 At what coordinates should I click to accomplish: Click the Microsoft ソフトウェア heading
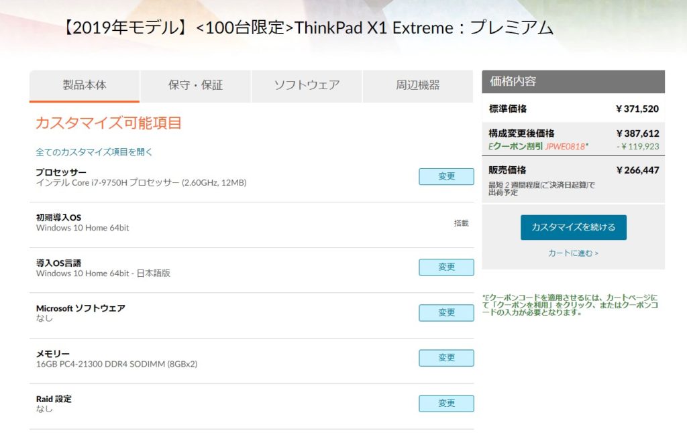(x=81, y=308)
